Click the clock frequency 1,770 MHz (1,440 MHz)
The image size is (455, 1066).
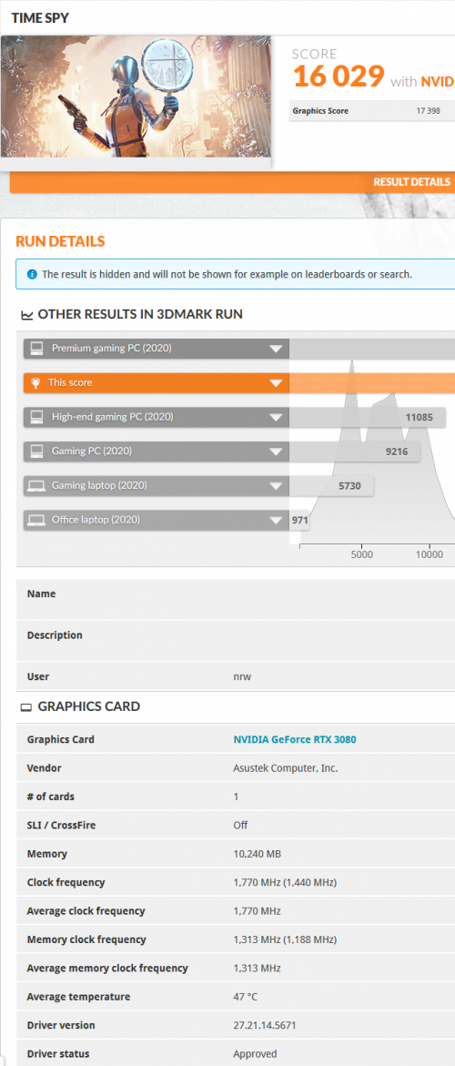tap(285, 882)
